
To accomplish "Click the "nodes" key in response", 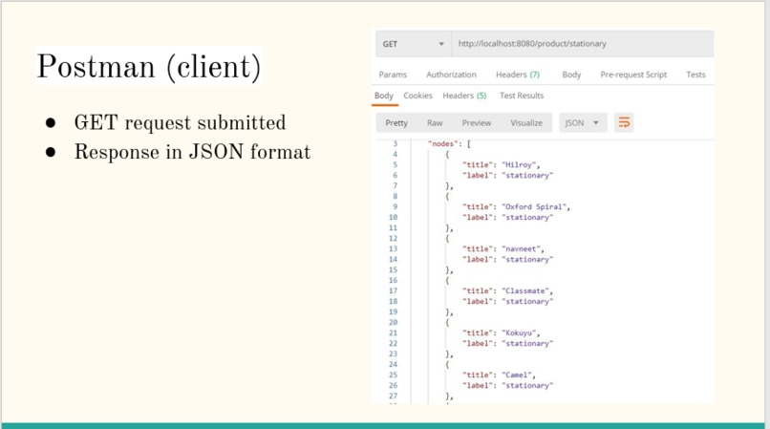I will (443, 144).
